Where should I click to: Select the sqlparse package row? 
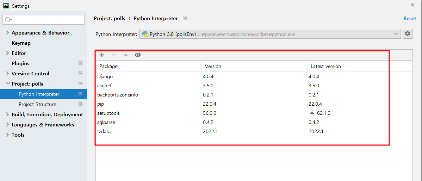(x=254, y=123)
